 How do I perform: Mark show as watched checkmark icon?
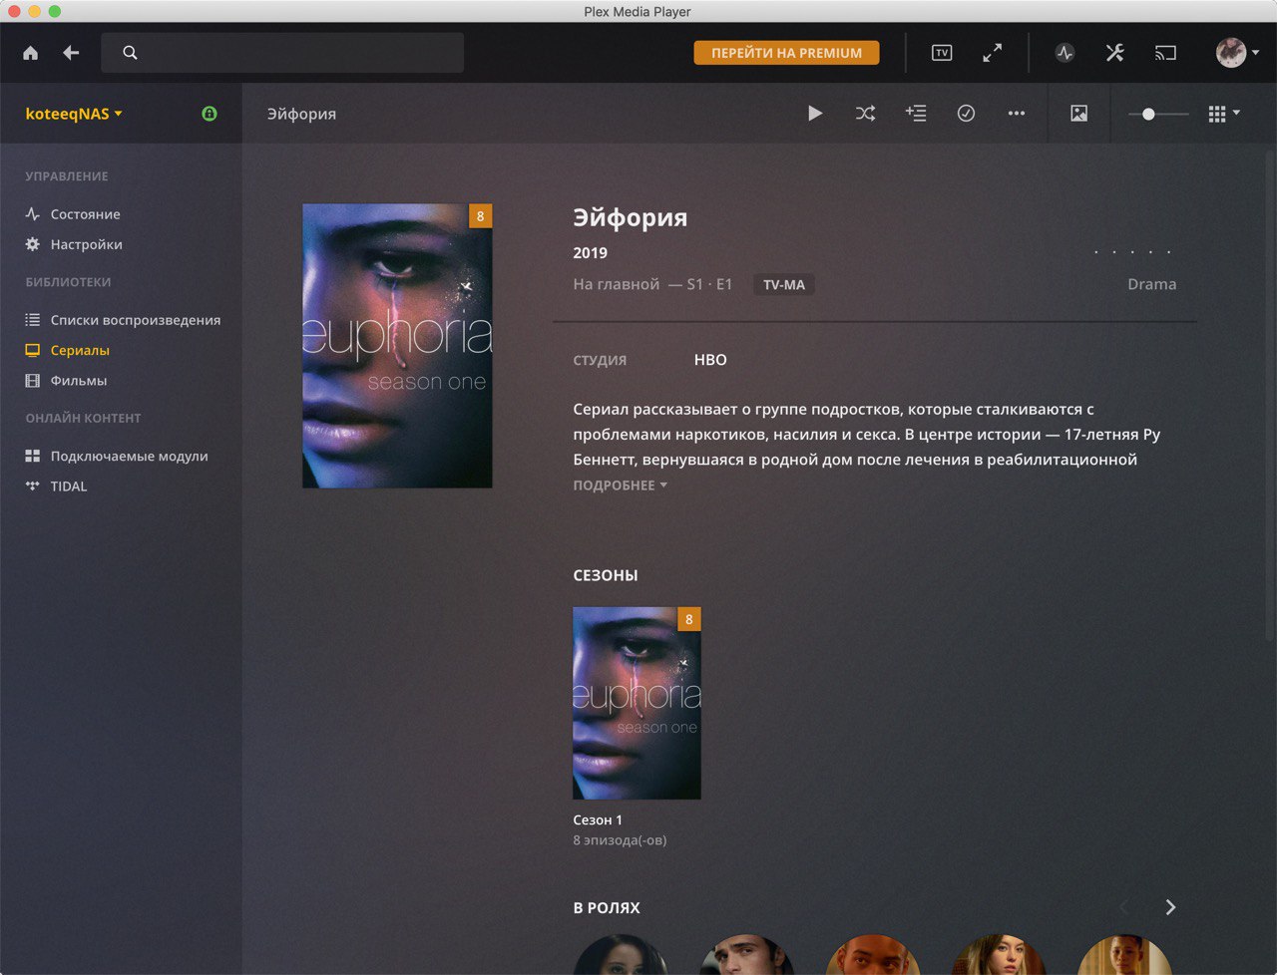point(966,114)
